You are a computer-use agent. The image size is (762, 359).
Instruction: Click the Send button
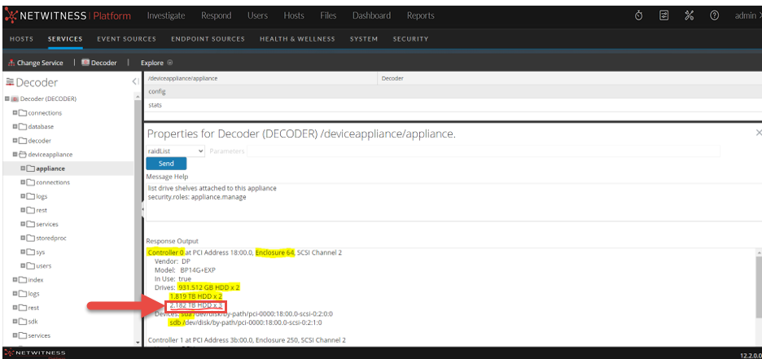coord(166,164)
